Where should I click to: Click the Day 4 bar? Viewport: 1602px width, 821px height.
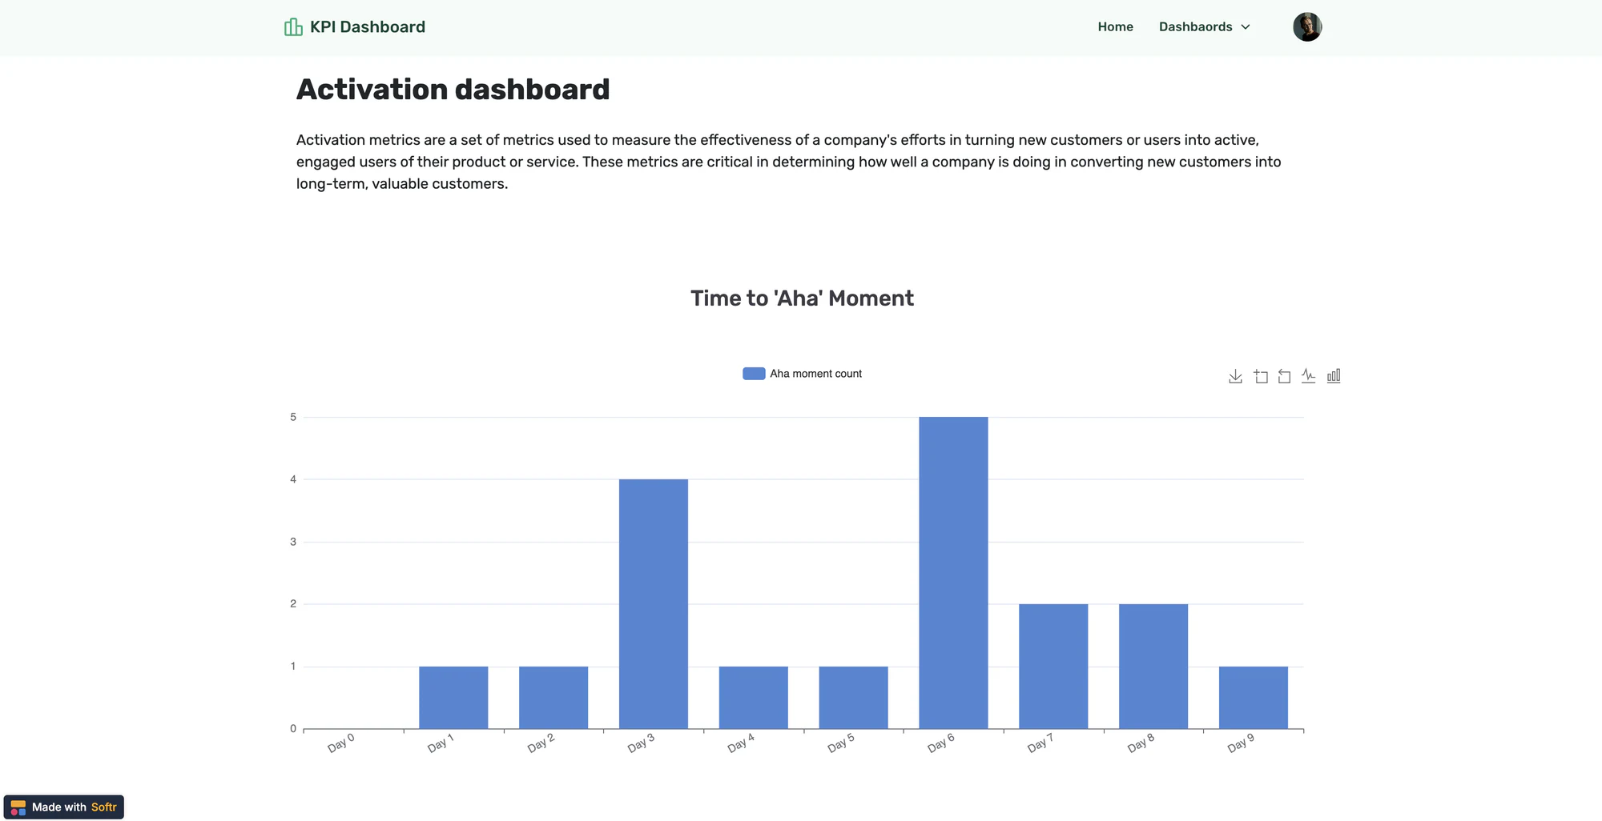754,698
